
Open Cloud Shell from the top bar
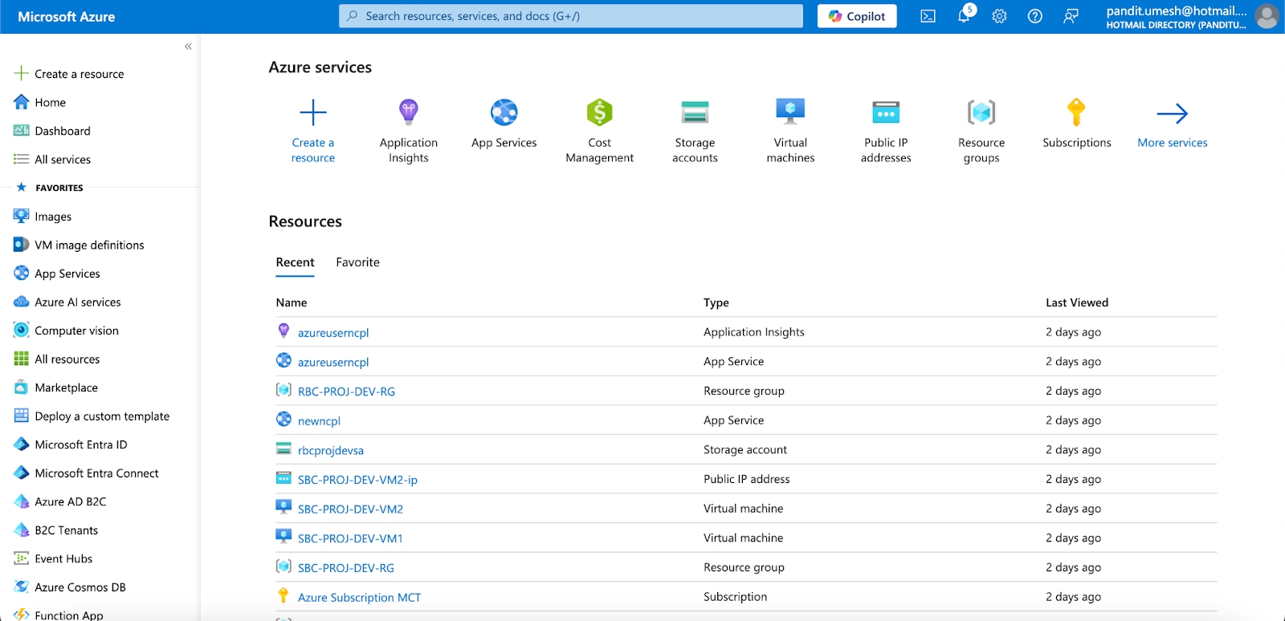[x=928, y=16]
